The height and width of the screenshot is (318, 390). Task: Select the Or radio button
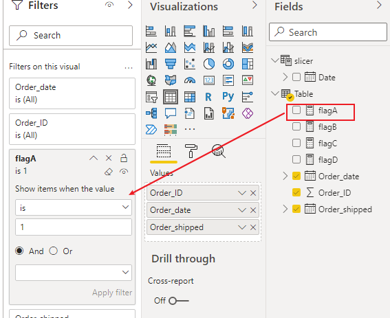pyautogui.click(x=53, y=251)
